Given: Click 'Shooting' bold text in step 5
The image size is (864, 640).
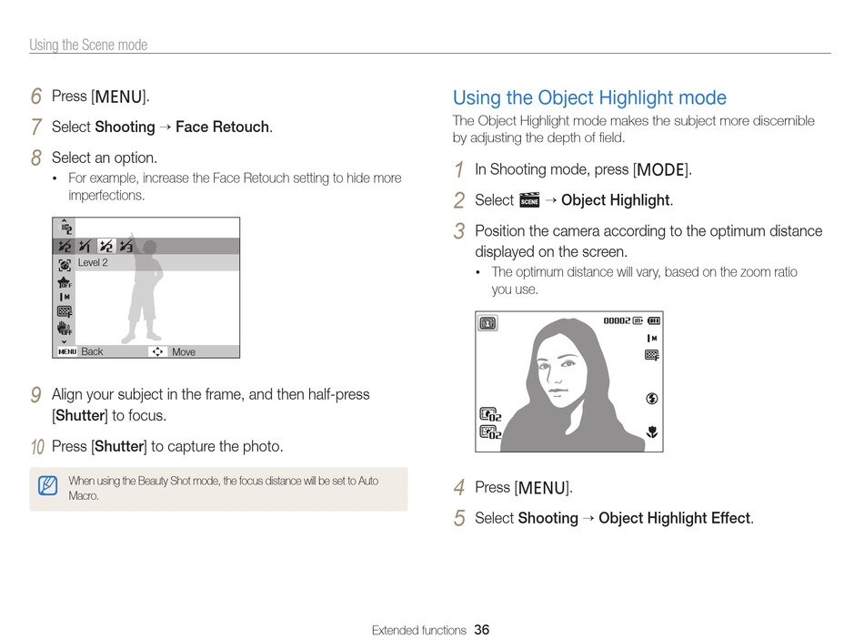Looking at the screenshot, I should coord(548,518).
